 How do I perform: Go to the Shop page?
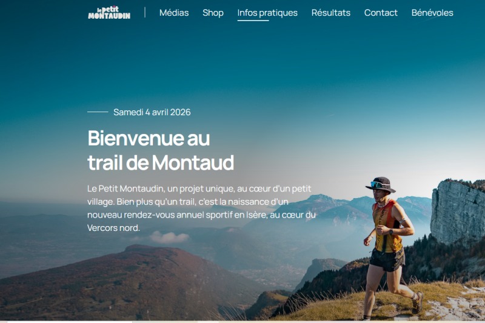coord(213,13)
